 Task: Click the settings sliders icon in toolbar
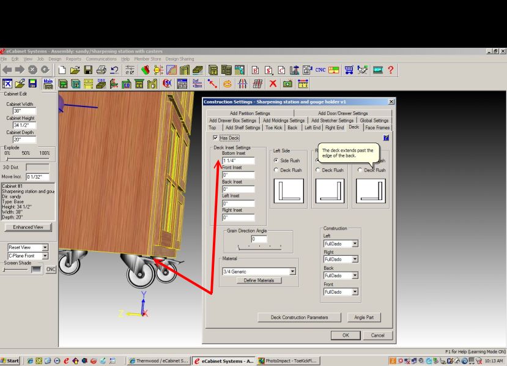[x=130, y=70]
